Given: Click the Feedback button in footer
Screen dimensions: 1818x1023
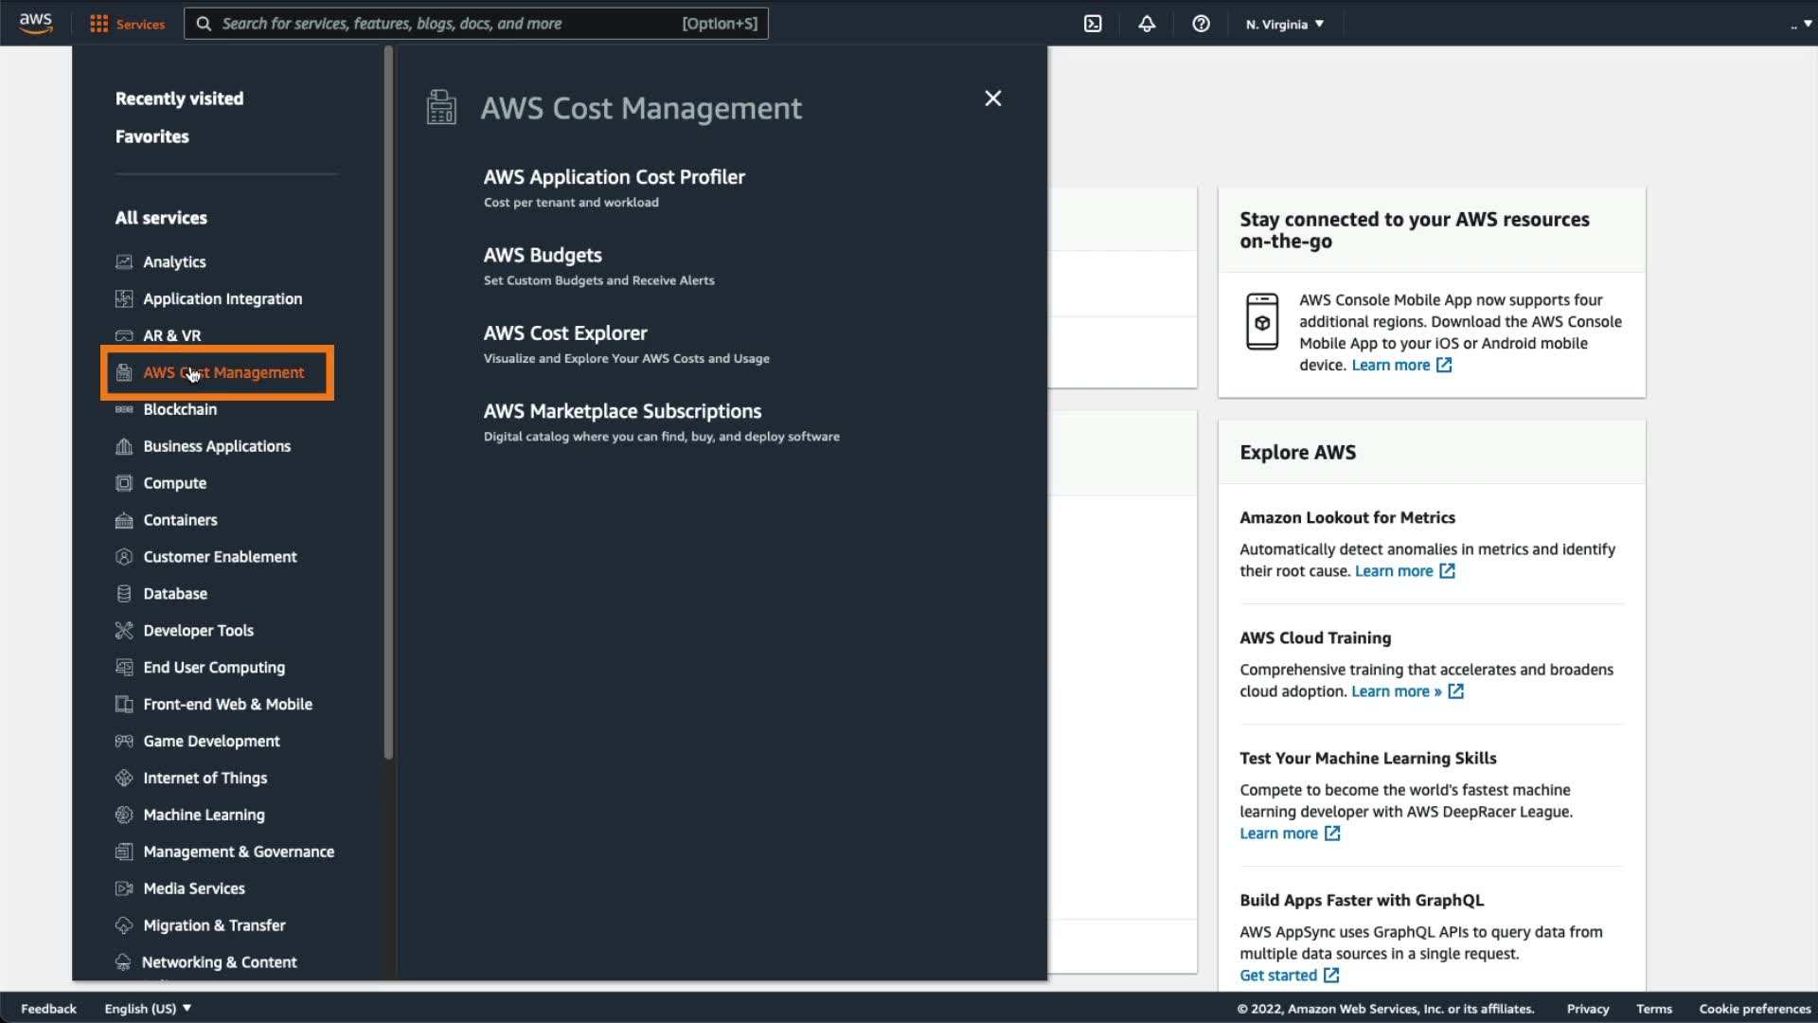Looking at the screenshot, I should [48, 1009].
